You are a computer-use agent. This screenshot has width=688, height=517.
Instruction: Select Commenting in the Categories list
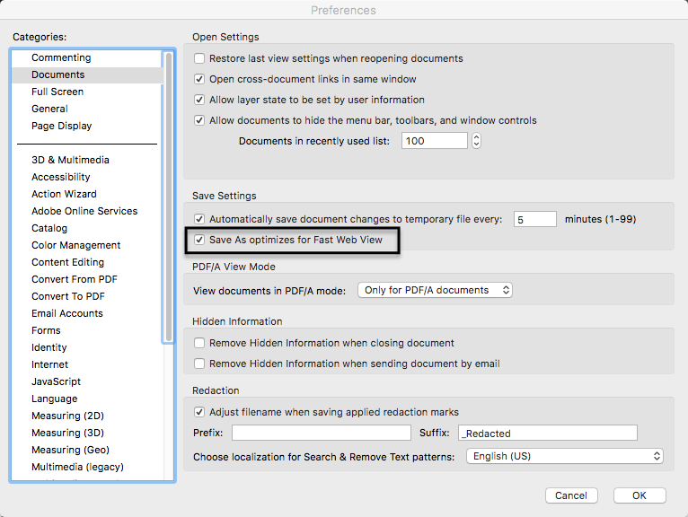click(x=61, y=57)
